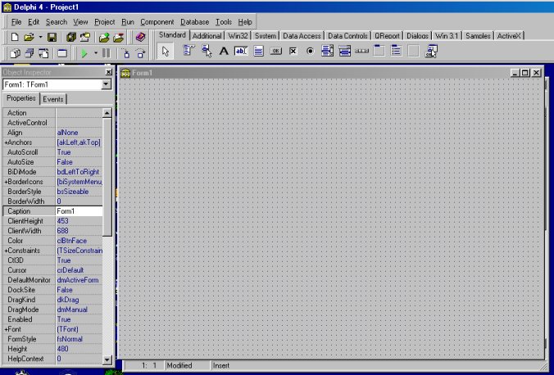Click the Caption value field Form1
Viewport: 554px width, 375px height.
(x=79, y=211)
